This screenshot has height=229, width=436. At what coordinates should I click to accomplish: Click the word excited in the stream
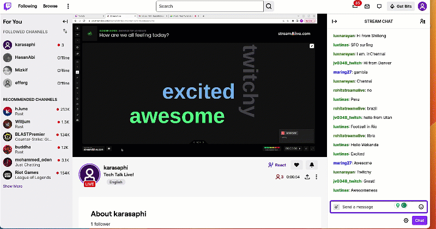click(x=198, y=92)
